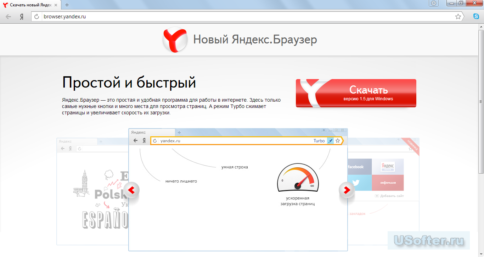The image size is (484, 257).
Task: Click the red Yandex Browser logo
Action: [175, 41]
